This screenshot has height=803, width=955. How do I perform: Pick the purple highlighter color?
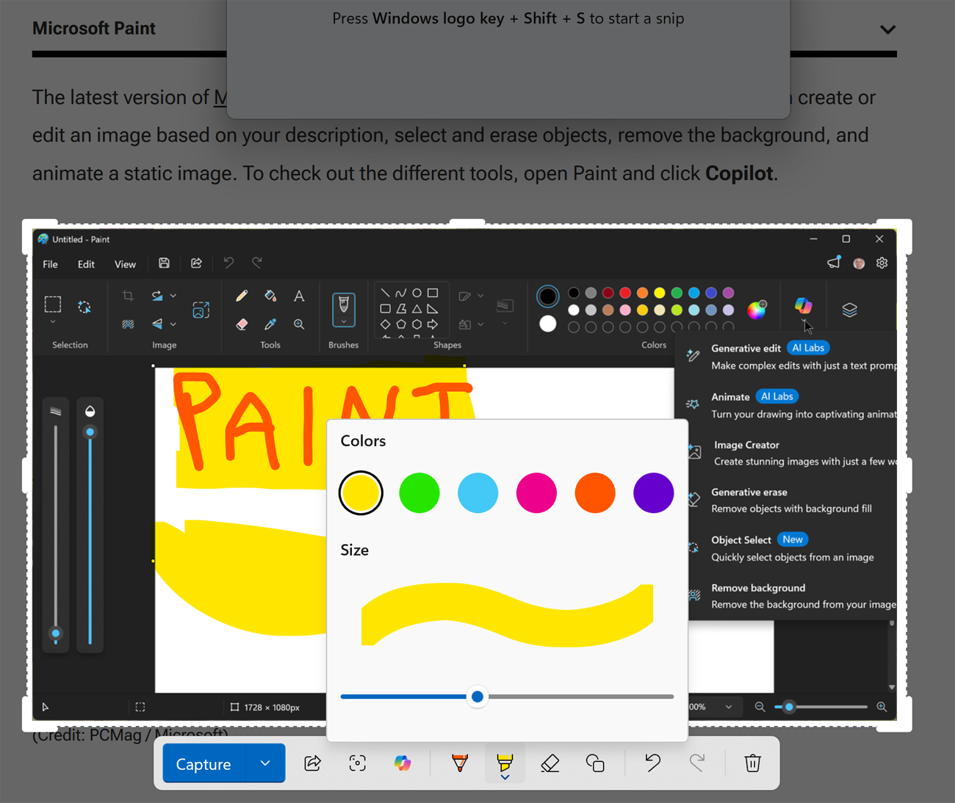tap(653, 493)
